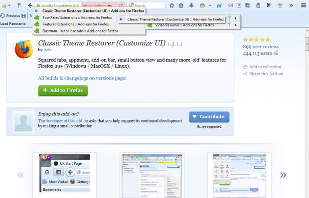Click the back arrow navigation button
The height and width of the screenshot is (198, 309).
tap(30, 5)
